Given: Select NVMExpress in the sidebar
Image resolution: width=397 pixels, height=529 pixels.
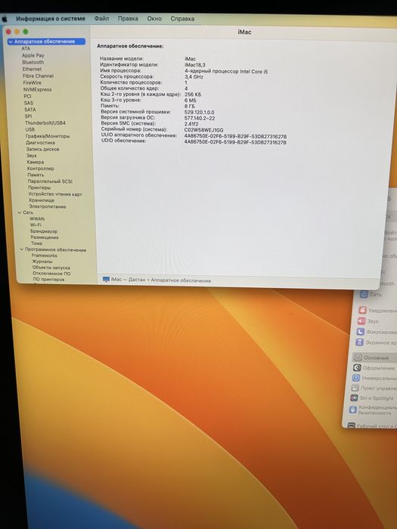Looking at the screenshot, I should tap(38, 89).
